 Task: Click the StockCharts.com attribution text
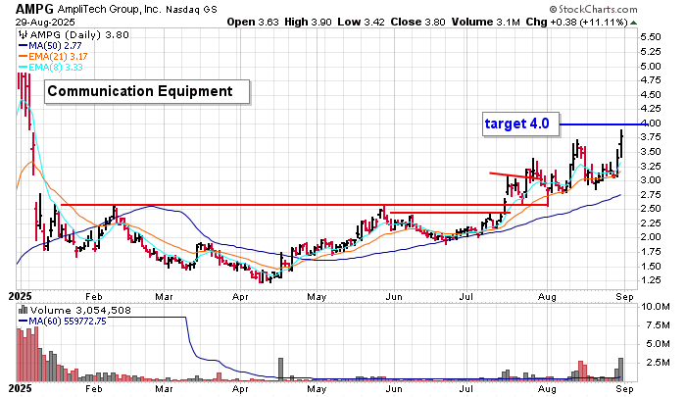point(593,9)
